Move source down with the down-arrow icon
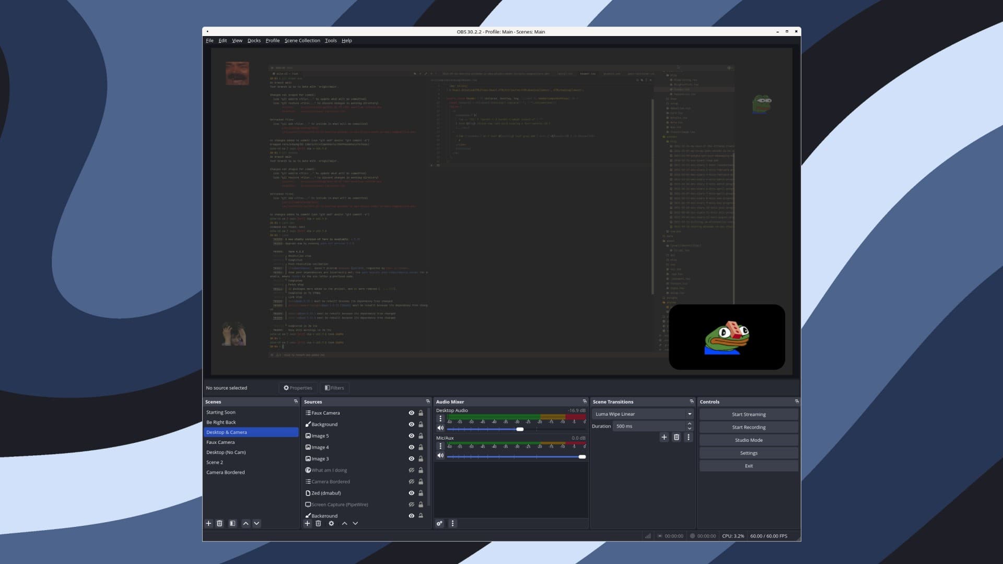1003x564 pixels. pyautogui.click(x=356, y=523)
